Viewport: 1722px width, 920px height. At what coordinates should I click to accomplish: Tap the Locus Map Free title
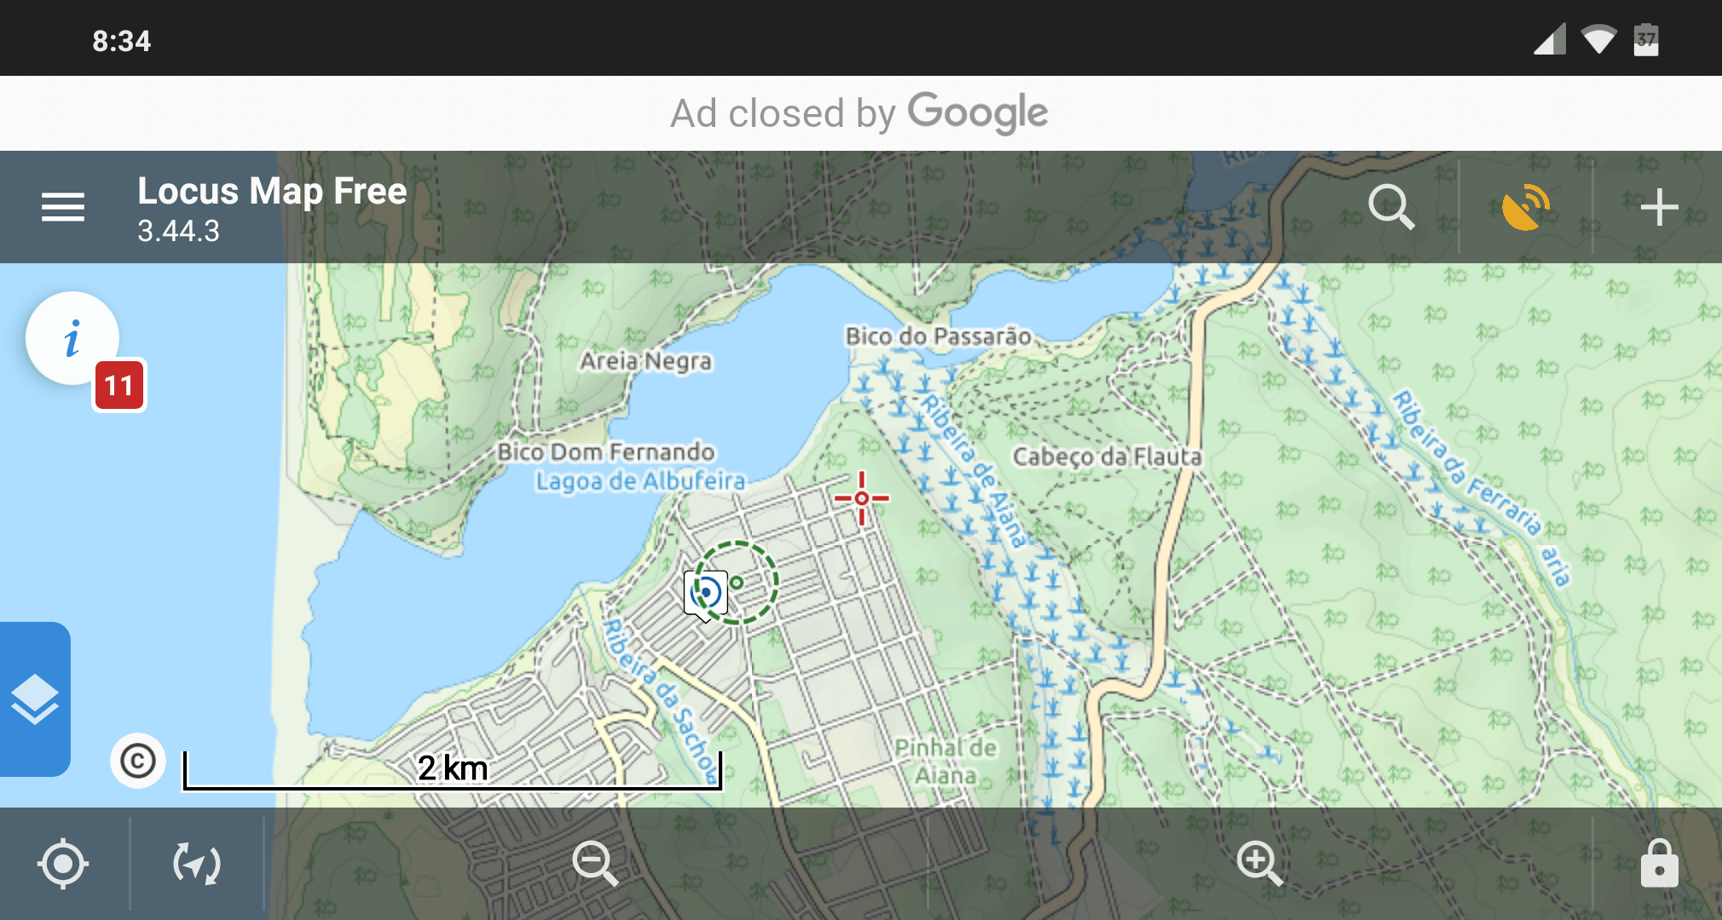point(272,191)
